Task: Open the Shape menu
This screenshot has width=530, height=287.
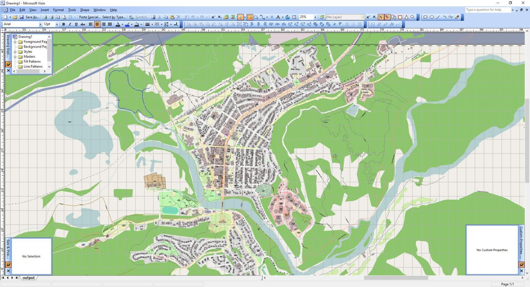Action: click(x=85, y=10)
